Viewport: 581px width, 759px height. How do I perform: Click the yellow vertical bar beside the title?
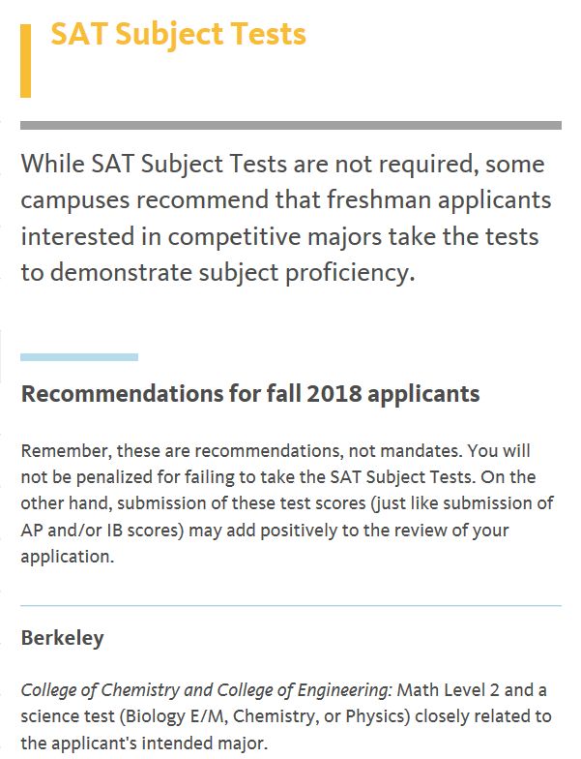pyautogui.click(x=25, y=61)
